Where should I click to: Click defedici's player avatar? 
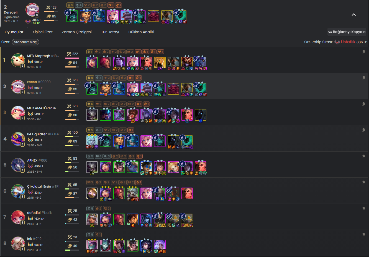(x=18, y=217)
